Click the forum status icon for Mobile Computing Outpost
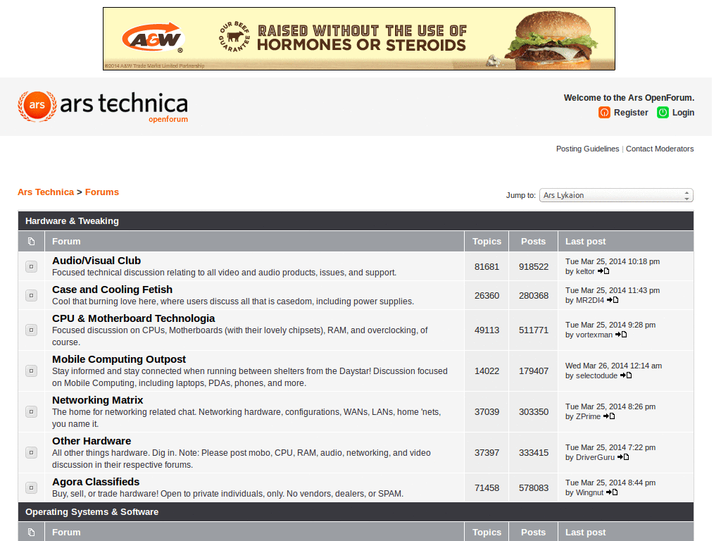Viewport: 721px width, 541px height. [x=31, y=371]
